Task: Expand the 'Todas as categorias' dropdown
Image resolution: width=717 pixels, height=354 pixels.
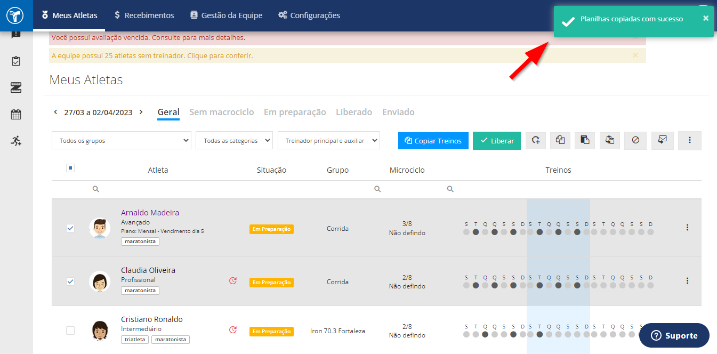Action: [235, 141]
